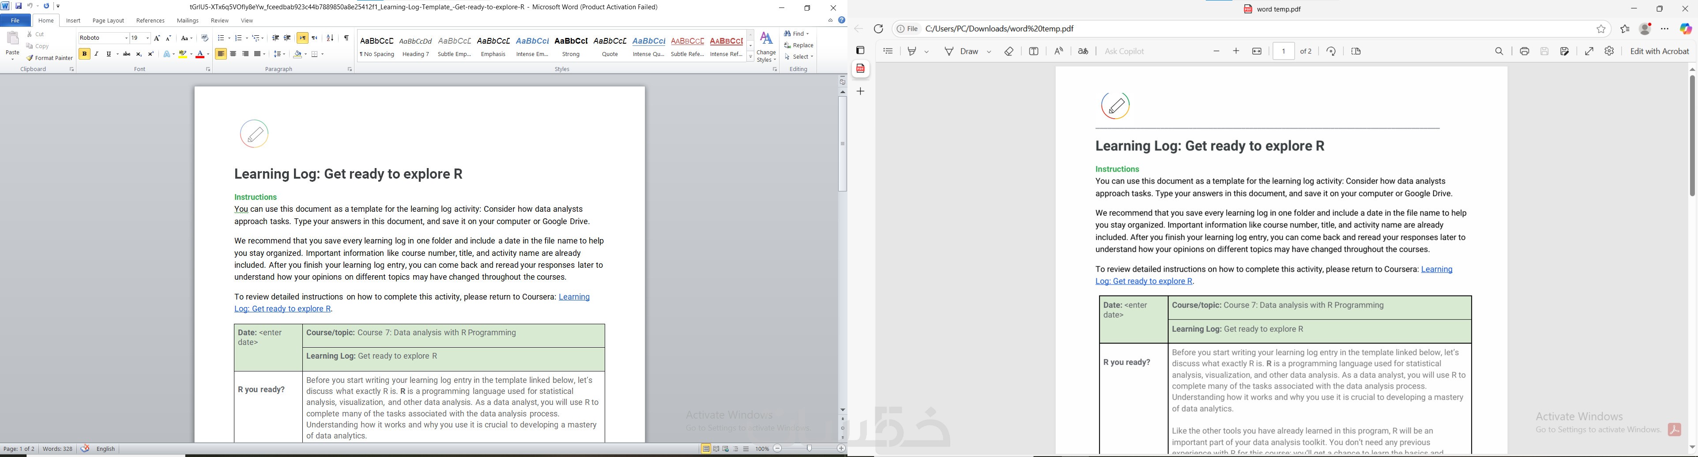The height and width of the screenshot is (457, 1698).
Task: Find text in the PDF with search icon
Action: click(x=1499, y=51)
